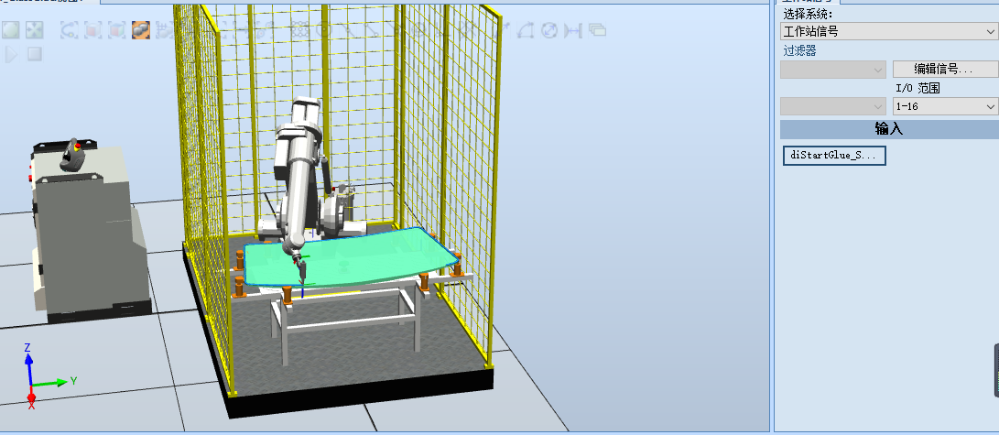This screenshot has height=435, width=999.
Task: Toggle the diStartGlue_S... input signal
Action: [x=834, y=156]
